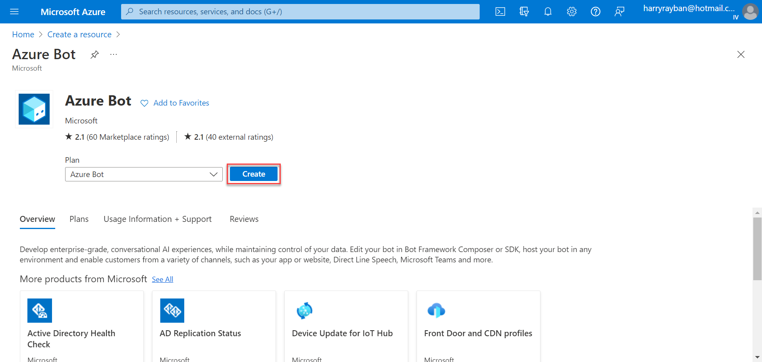Open the portal hamburger menu
This screenshot has height=362, width=762.
14,12
